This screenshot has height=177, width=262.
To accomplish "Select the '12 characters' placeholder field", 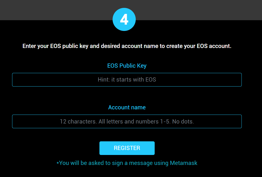I will (x=127, y=121).
